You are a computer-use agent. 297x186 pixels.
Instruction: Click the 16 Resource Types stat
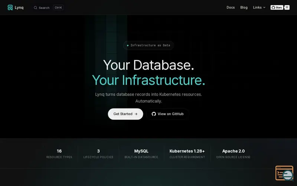59,154
